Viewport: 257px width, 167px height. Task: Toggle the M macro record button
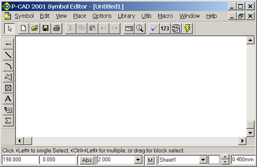[x=150, y=160]
